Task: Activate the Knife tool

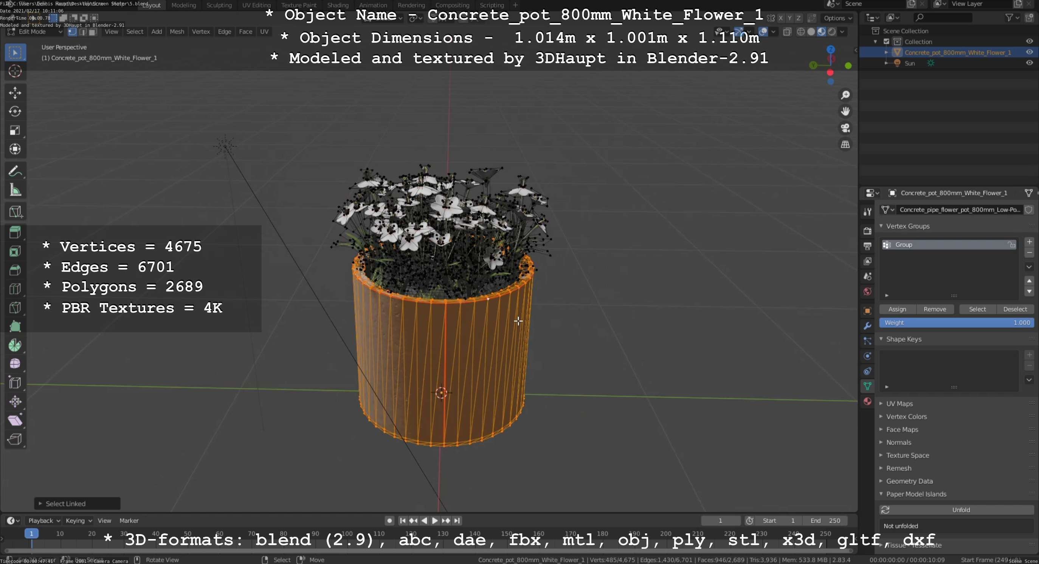Action: [x=16, y=308]
